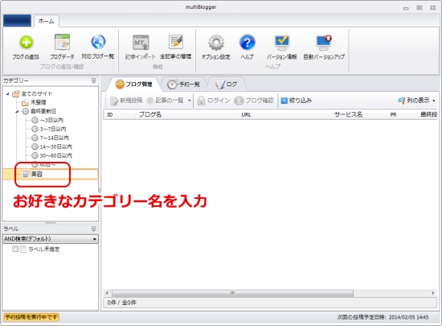Click the 記事インポート MT icon
This screenshot has height=326, width=442.
pyautogui.click(x=141, y=43)
